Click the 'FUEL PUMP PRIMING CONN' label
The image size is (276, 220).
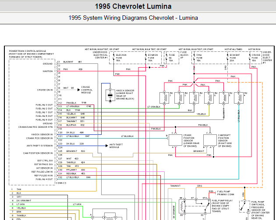coord(226,193)
